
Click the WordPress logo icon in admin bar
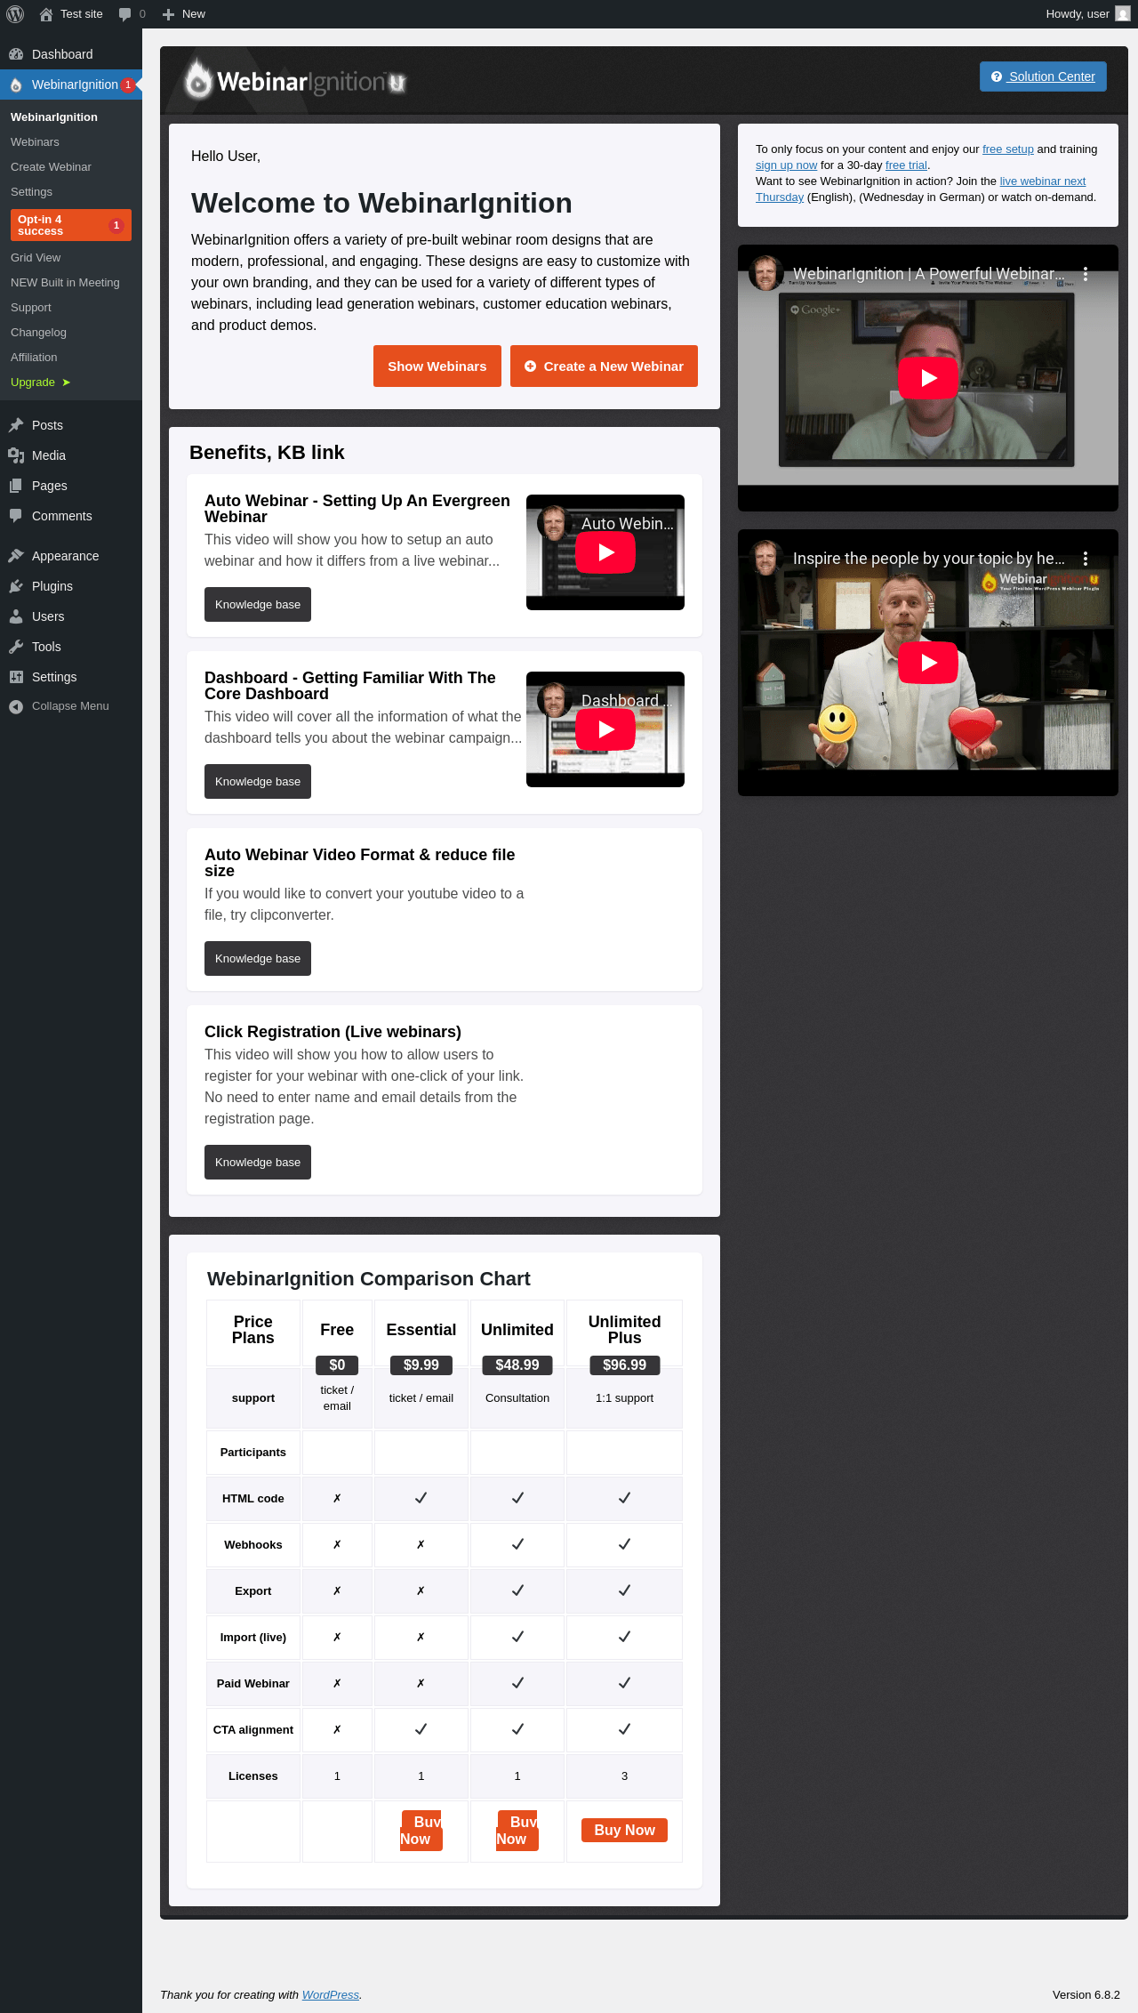[15, 14]
